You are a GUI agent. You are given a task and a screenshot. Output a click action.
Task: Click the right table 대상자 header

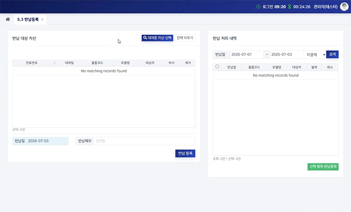click(297, 67)
